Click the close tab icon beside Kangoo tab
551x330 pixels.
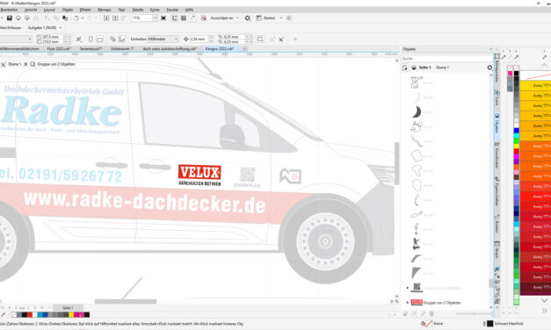[244, 49]
